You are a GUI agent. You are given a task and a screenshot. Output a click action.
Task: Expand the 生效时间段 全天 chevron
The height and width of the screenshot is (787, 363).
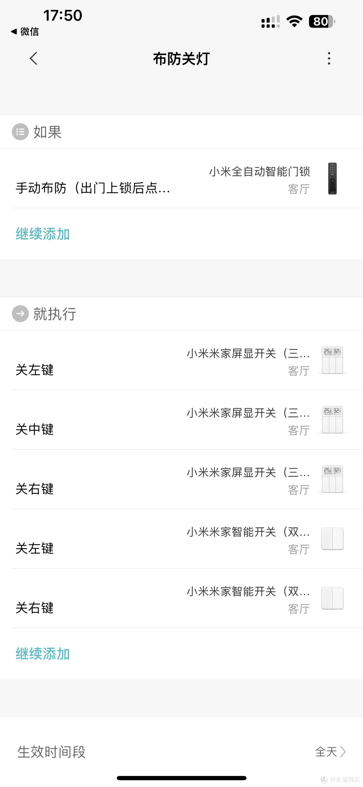click(343, 751)
